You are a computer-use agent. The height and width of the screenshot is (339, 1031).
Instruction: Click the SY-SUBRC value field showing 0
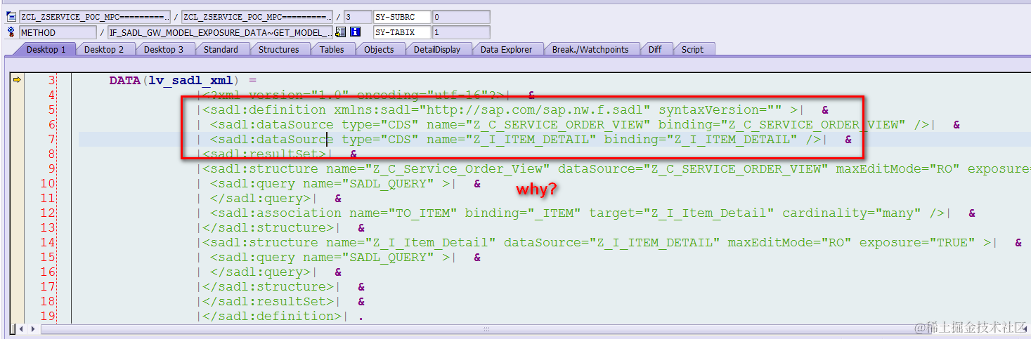461,17
